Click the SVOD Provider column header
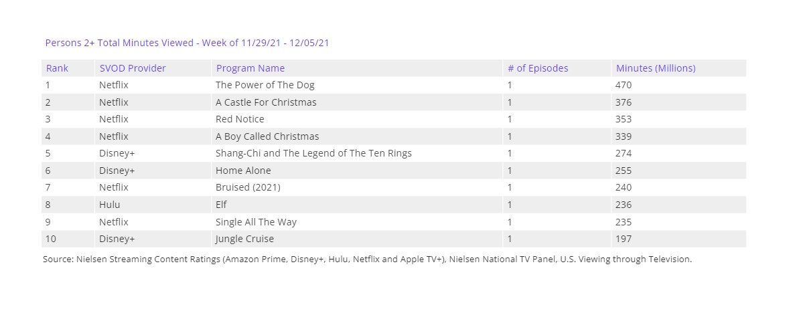Screen dimensions: 801x311 [133, 68]
